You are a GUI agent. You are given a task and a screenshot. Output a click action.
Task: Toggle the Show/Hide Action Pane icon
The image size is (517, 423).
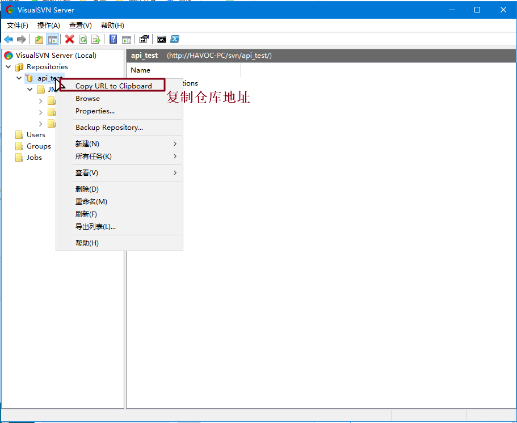click(x=127, y=40)
